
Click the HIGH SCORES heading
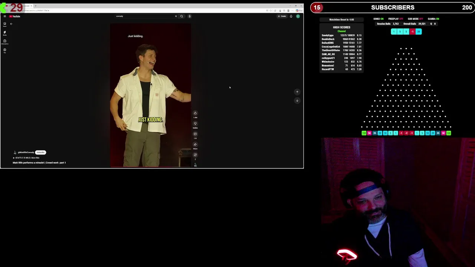pos(341,27)
